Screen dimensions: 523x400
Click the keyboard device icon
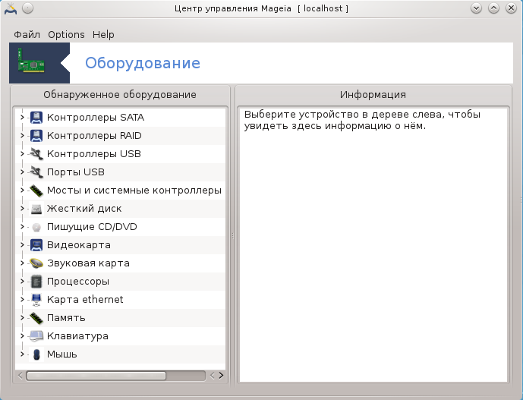[x=36, y=336]
